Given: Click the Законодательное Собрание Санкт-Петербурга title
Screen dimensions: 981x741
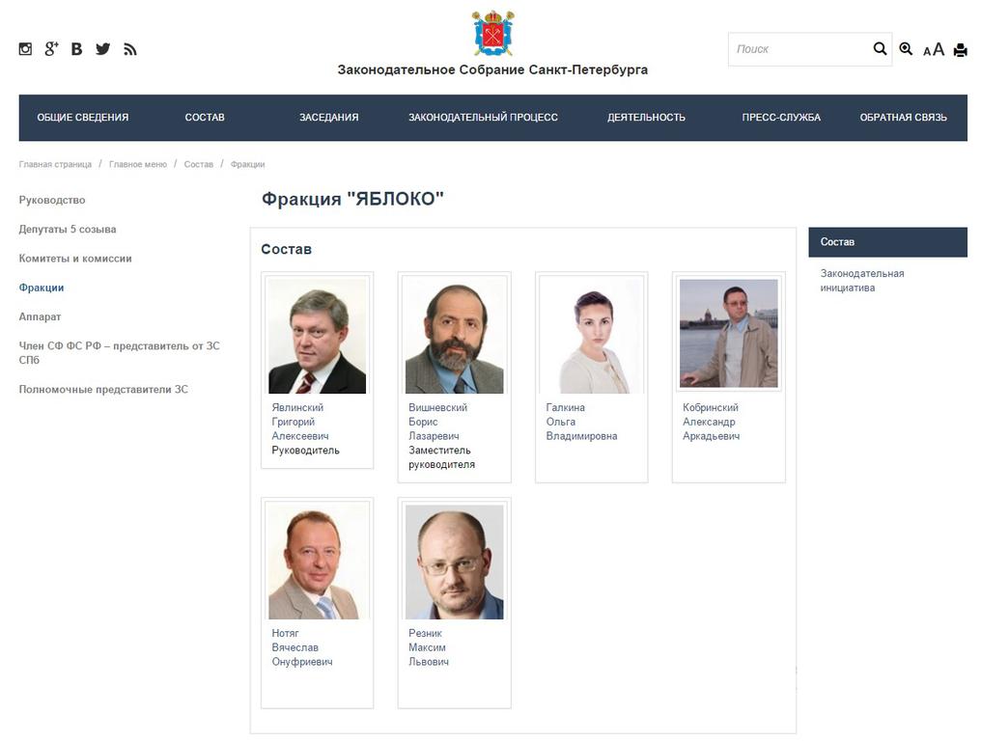Looking at the screenshot, I should click(x=493, y=69).
